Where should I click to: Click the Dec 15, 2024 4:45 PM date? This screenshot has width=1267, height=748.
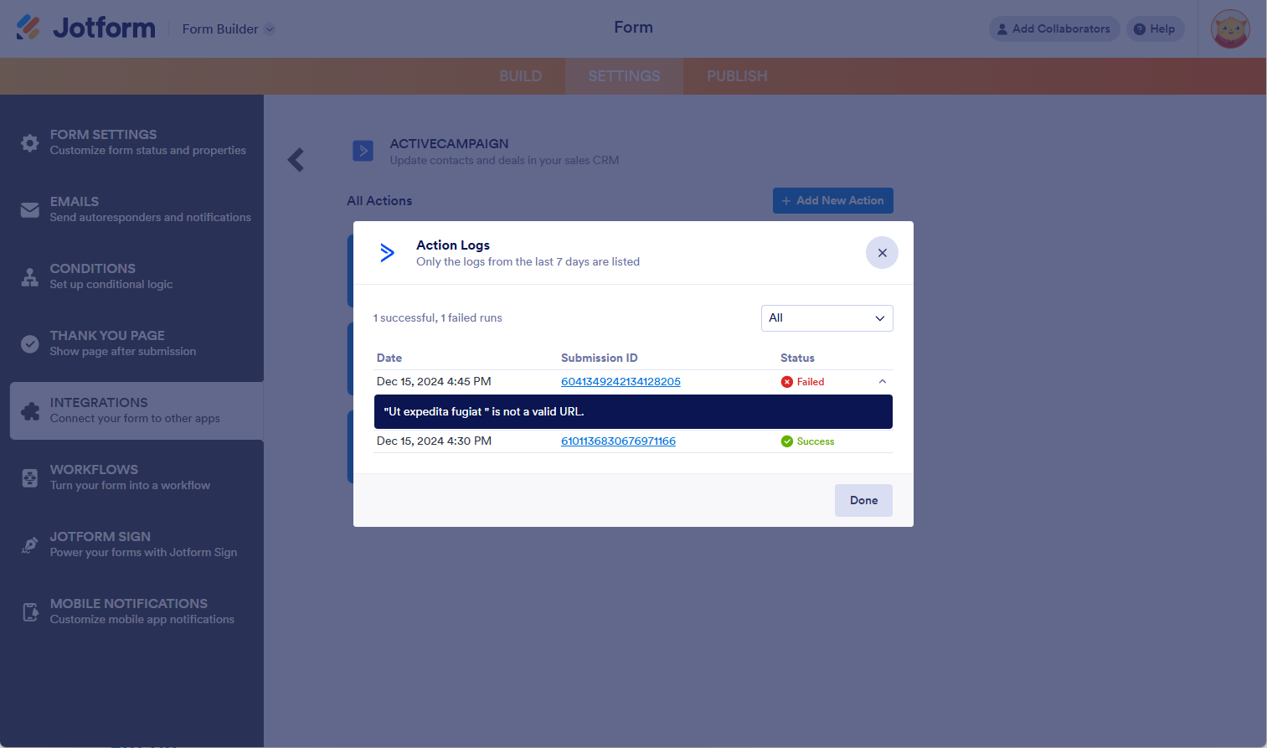(434, 382)
